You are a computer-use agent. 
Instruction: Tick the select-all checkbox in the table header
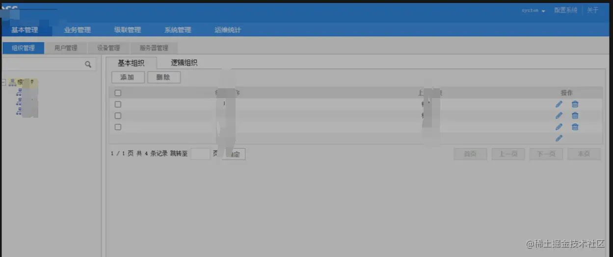coord(118,93)
